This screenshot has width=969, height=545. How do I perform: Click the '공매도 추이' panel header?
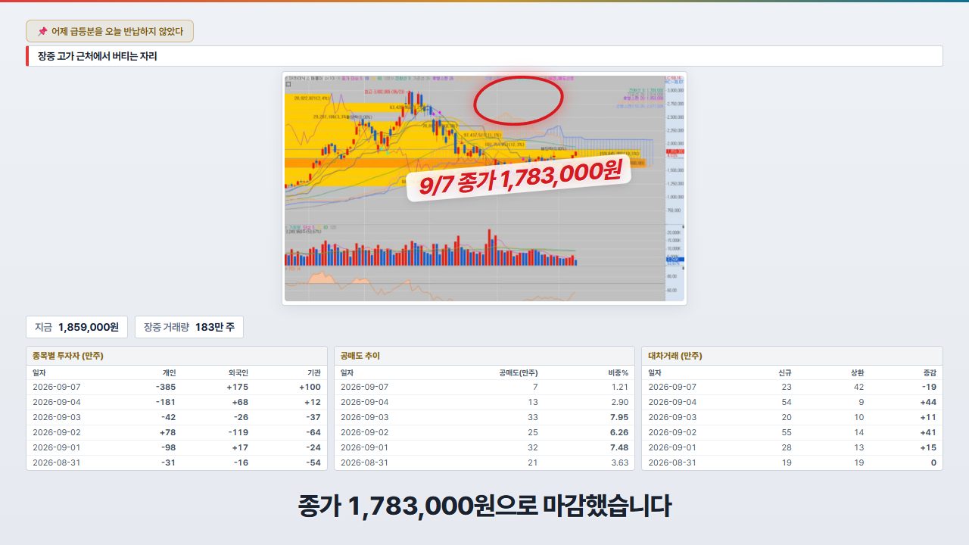click(484, 356)
